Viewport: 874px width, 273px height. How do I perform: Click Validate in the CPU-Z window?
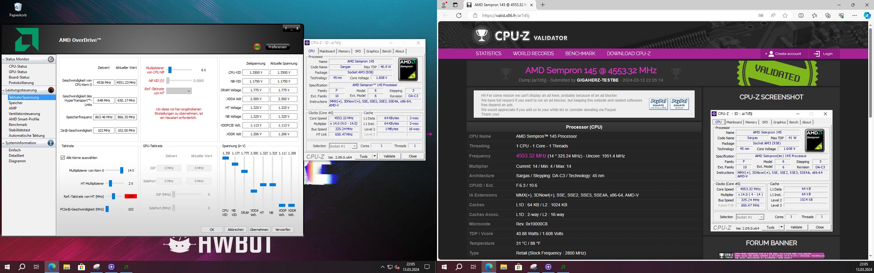[389, 156]
